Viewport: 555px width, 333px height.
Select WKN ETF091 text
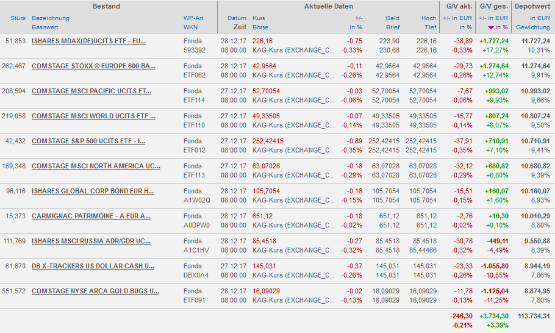(x=195, y=301)
